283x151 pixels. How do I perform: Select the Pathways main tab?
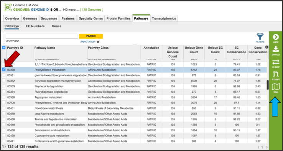[x=141, y=18]
